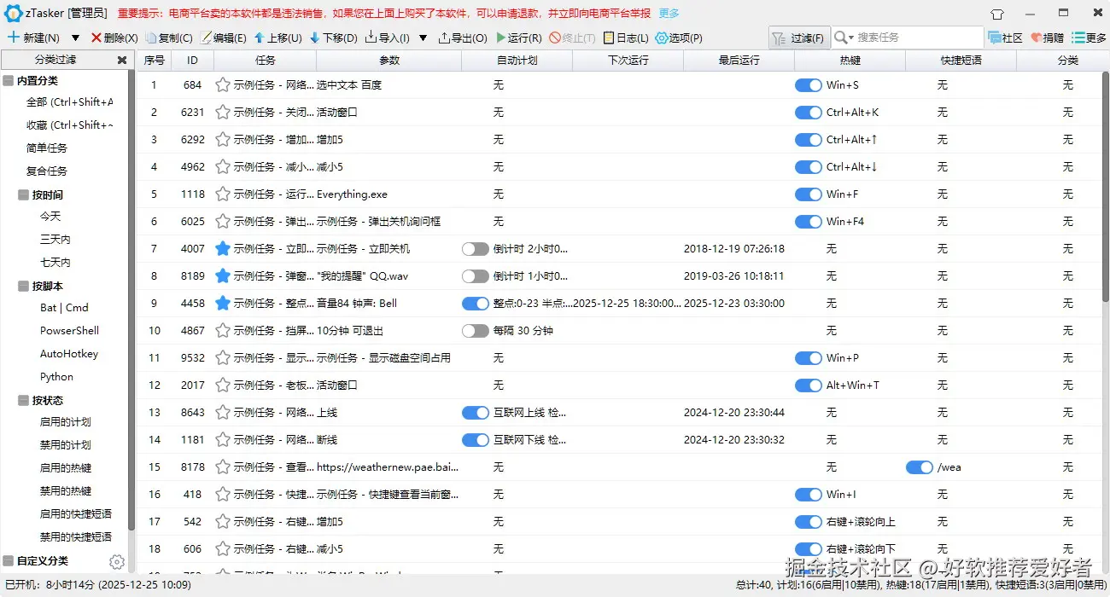Viewport: 1110px width, 597px height.
Task: Filter by AutoHotkey scripts
Action: pyautogui.click(x=69, y=354)
